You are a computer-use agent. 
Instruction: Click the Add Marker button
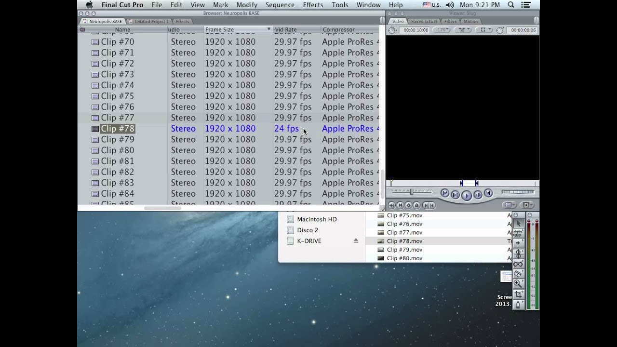(x=416, y=205)
